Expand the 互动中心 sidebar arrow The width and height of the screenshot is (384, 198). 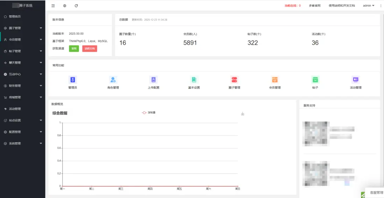[41, 74]
